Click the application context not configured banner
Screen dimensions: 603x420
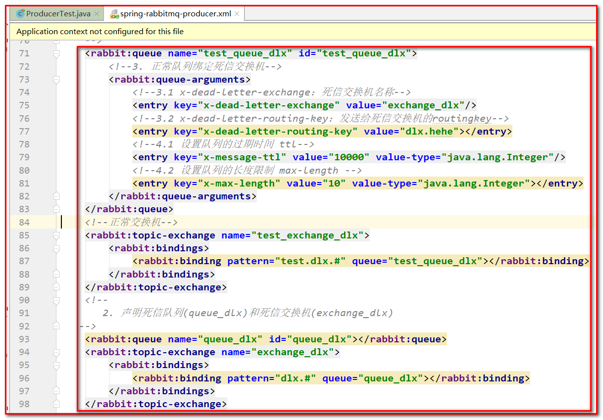click(x=100, y=32)
